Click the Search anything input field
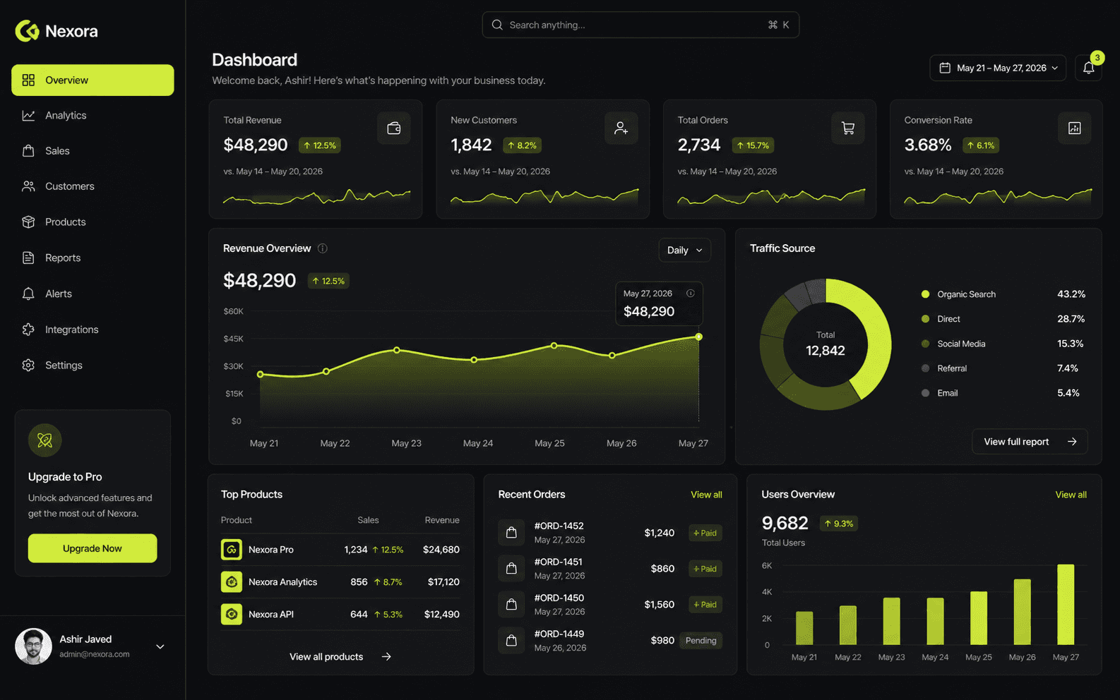The height and width of the screenshot is (700, 1120). [641, 25]
